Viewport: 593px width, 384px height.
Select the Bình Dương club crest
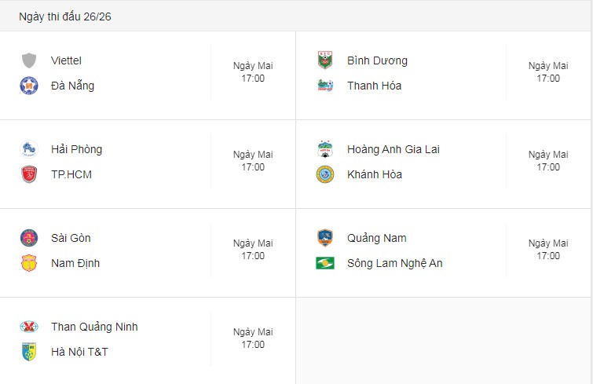tap(325, 60)
